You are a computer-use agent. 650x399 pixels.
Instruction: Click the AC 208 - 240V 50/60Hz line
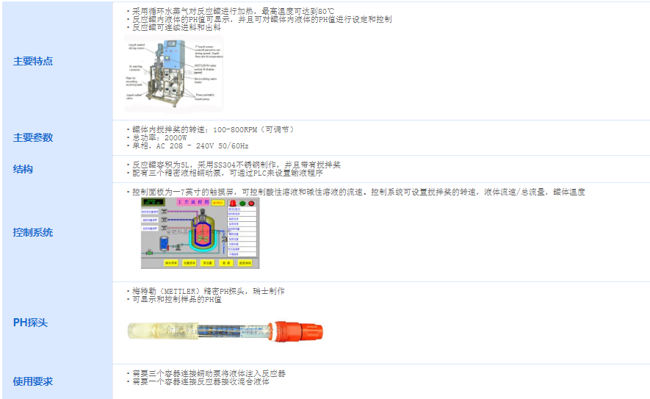coord(190,146)
